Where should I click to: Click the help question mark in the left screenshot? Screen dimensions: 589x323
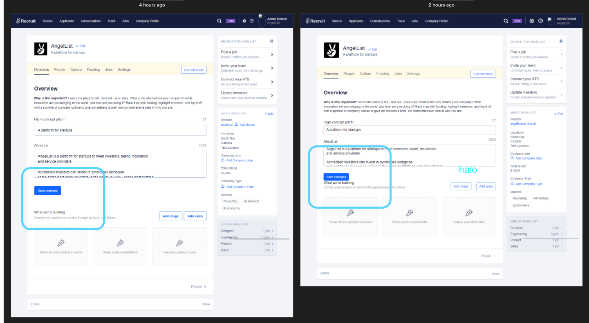(x=252, y=21)
